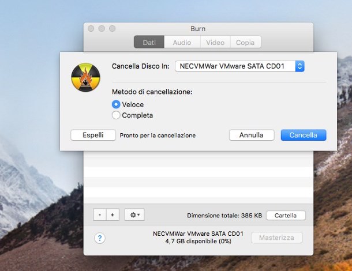Click the Masterizza burn button
352x271 pixels.
point(276,238)
